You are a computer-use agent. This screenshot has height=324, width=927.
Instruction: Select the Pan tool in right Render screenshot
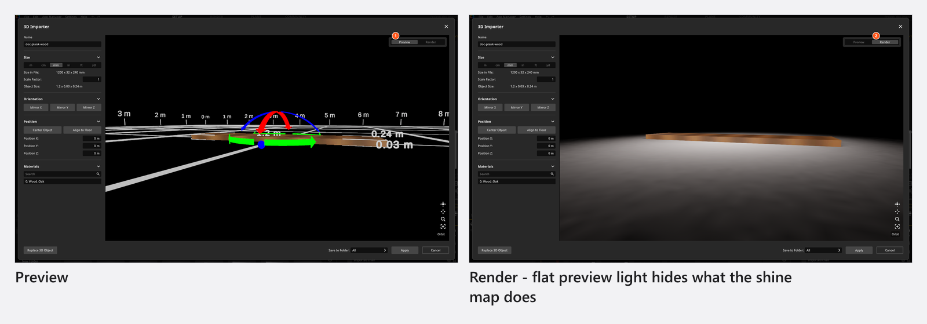pyautogui.click(x=897, y=212)
